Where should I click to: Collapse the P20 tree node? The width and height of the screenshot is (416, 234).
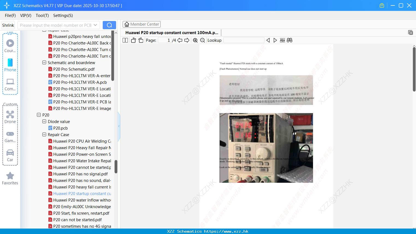[39, 115]
